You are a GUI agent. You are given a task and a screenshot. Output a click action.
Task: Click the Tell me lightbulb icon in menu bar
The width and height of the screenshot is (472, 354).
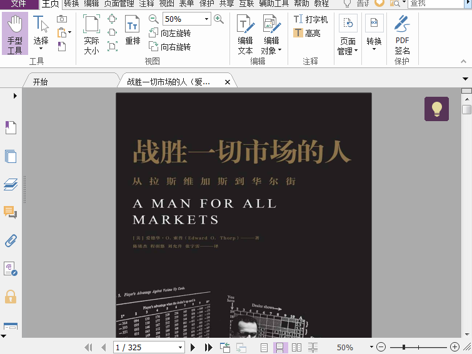pyautogui.click(x=347, y=3)
